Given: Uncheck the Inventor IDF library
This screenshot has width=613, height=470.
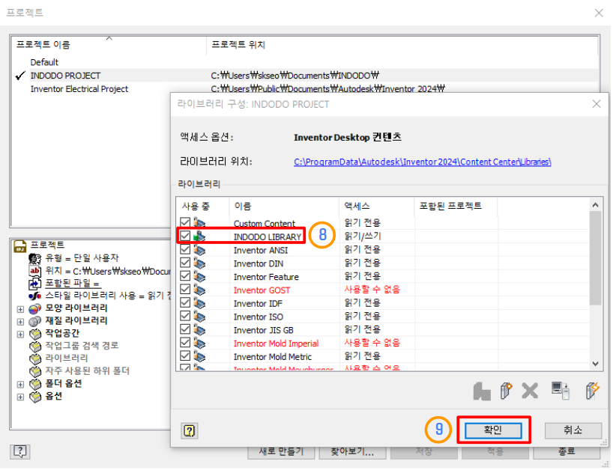Looking at the screenshot, I should coord(185,302).
